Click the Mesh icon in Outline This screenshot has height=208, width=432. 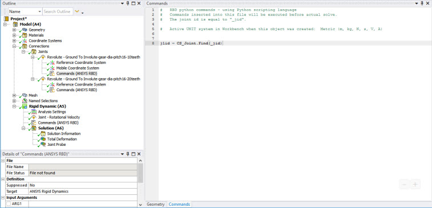[x=25, y=95]
